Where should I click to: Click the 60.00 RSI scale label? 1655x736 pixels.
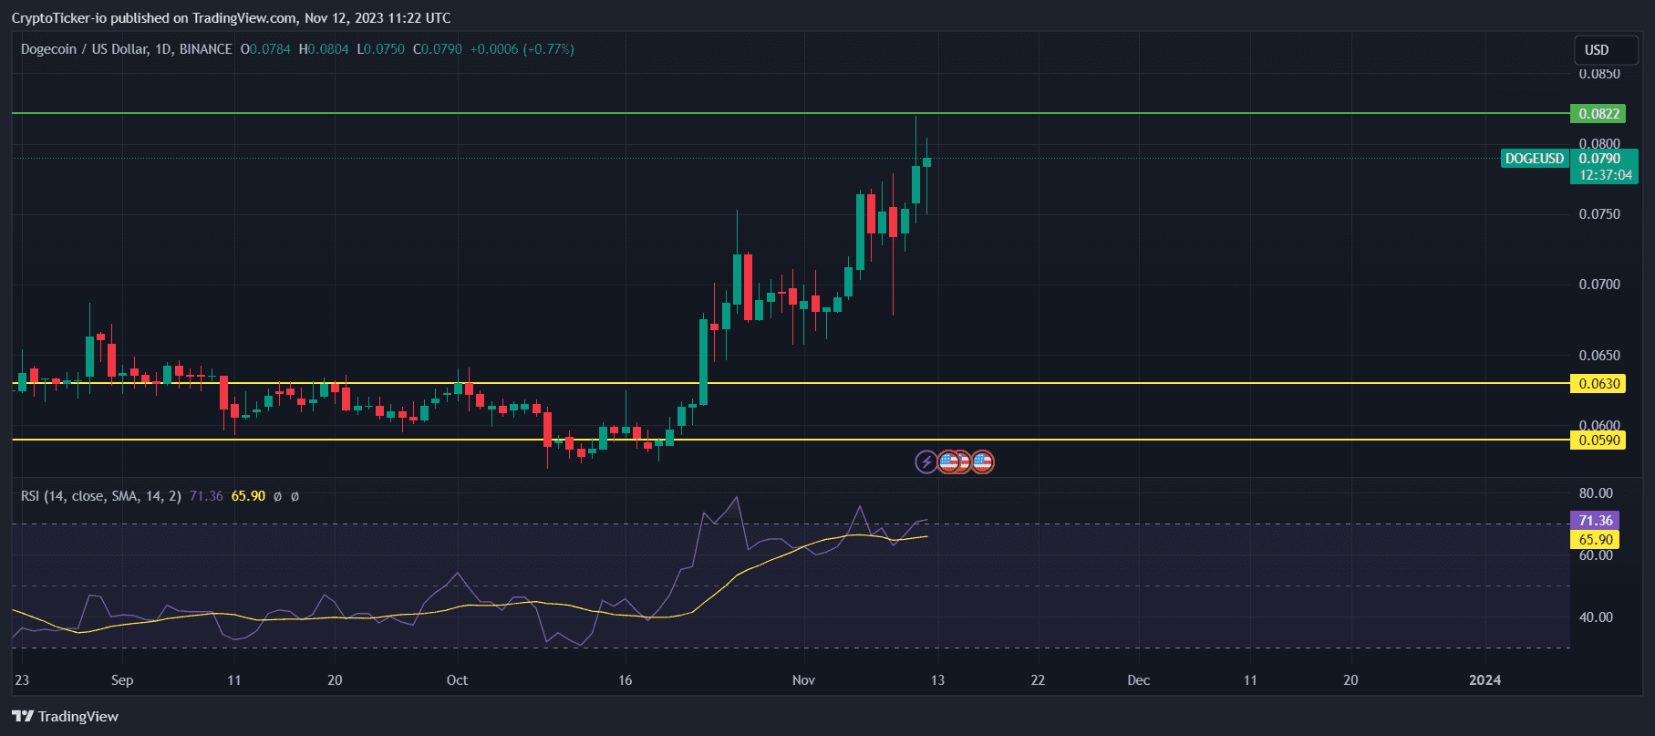coord(1596,555)
